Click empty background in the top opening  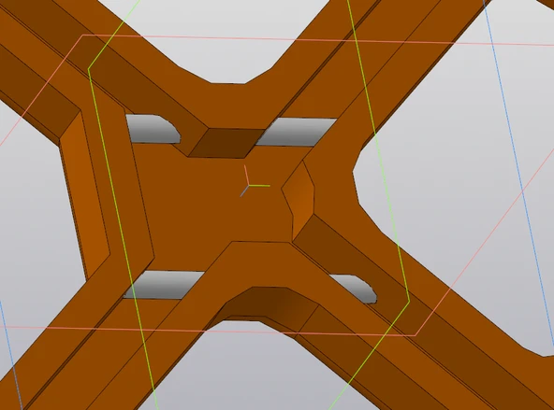[226, 39]
